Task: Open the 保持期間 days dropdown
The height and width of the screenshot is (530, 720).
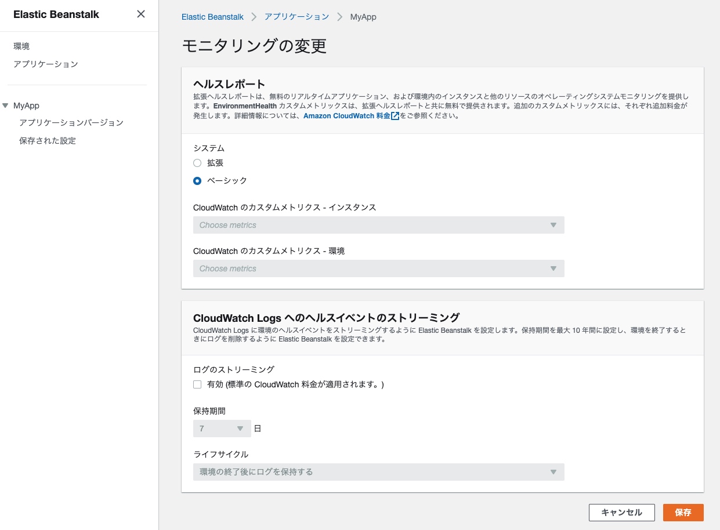Action: point(222,429)
